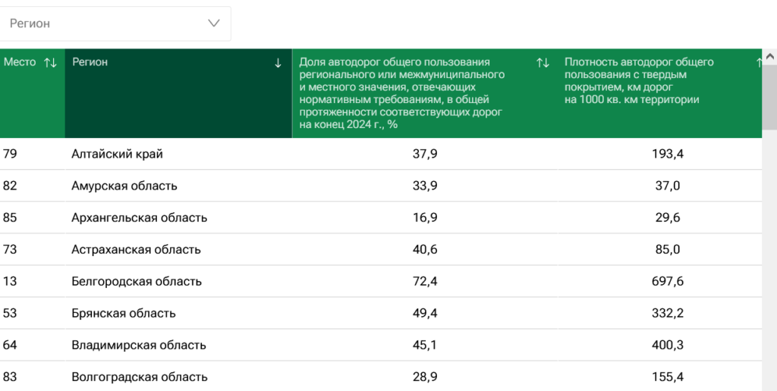Viewport: 777px width, 391px height.
Task: Click the Место column header label
Action: click(x=20, y=62)
